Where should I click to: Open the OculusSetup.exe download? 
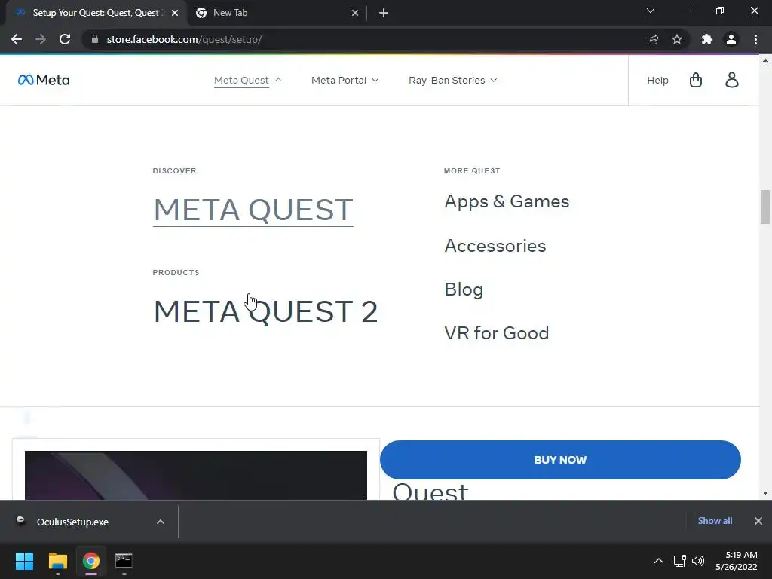[72, 522]
